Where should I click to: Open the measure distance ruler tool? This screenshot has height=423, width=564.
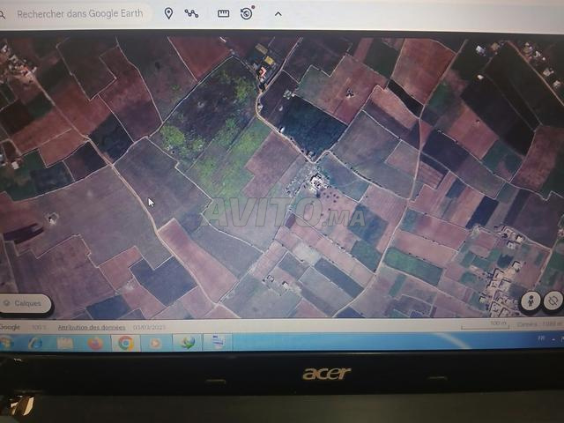tap(223, 13)
